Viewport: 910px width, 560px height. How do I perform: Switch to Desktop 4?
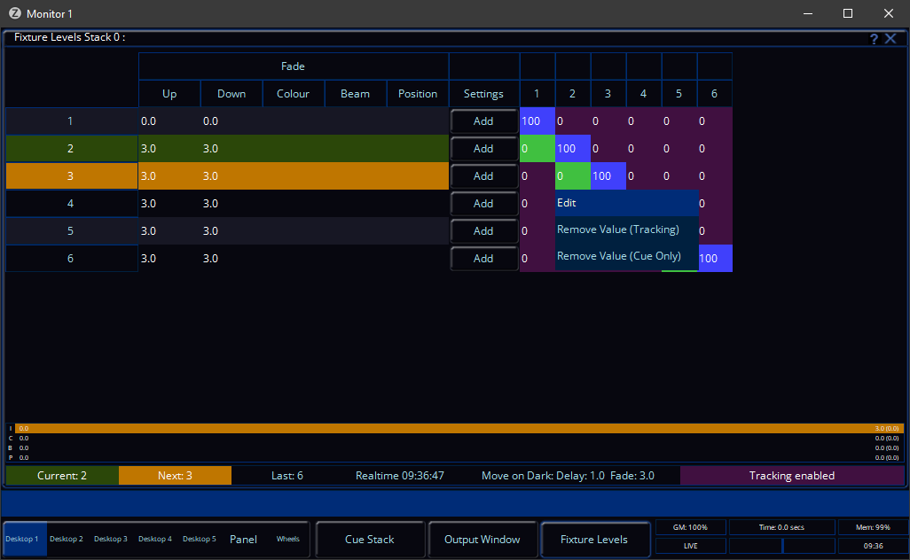pos(155,539)
